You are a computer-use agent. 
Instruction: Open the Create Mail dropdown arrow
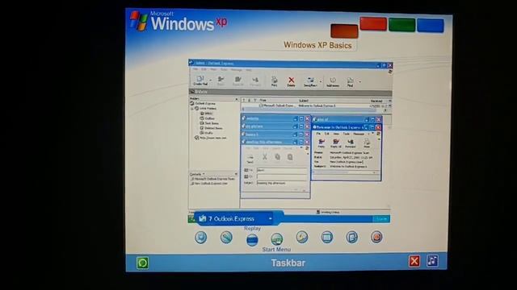(x=210, y=81)
